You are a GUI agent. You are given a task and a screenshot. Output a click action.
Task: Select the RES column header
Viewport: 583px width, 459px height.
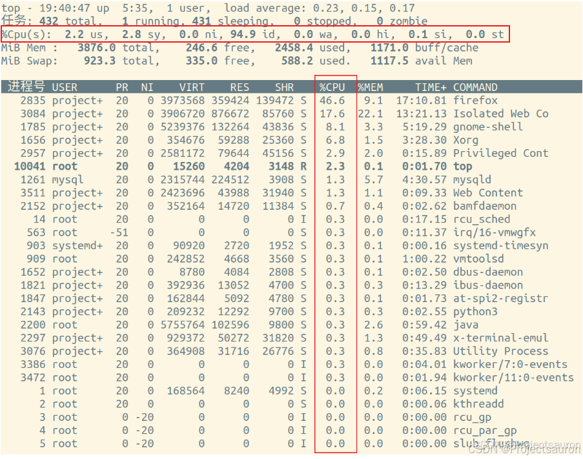tap(240, 87)
